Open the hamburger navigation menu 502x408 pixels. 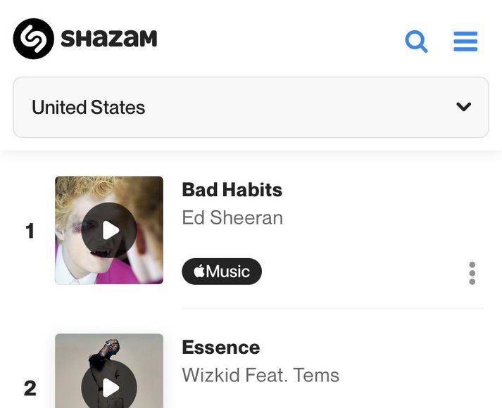(465, 42)
